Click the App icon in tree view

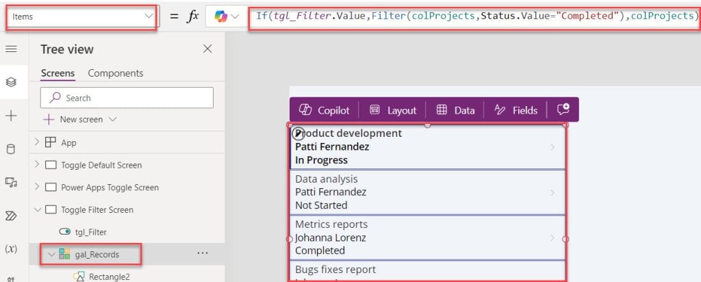click(x=51, y=142)
